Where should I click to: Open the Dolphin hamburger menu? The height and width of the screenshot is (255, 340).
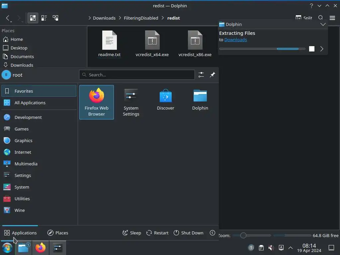point(332,18)
